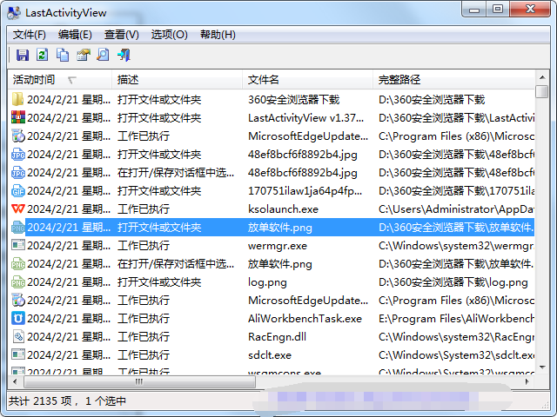Click the vertical scrollbar thumb

542,91
